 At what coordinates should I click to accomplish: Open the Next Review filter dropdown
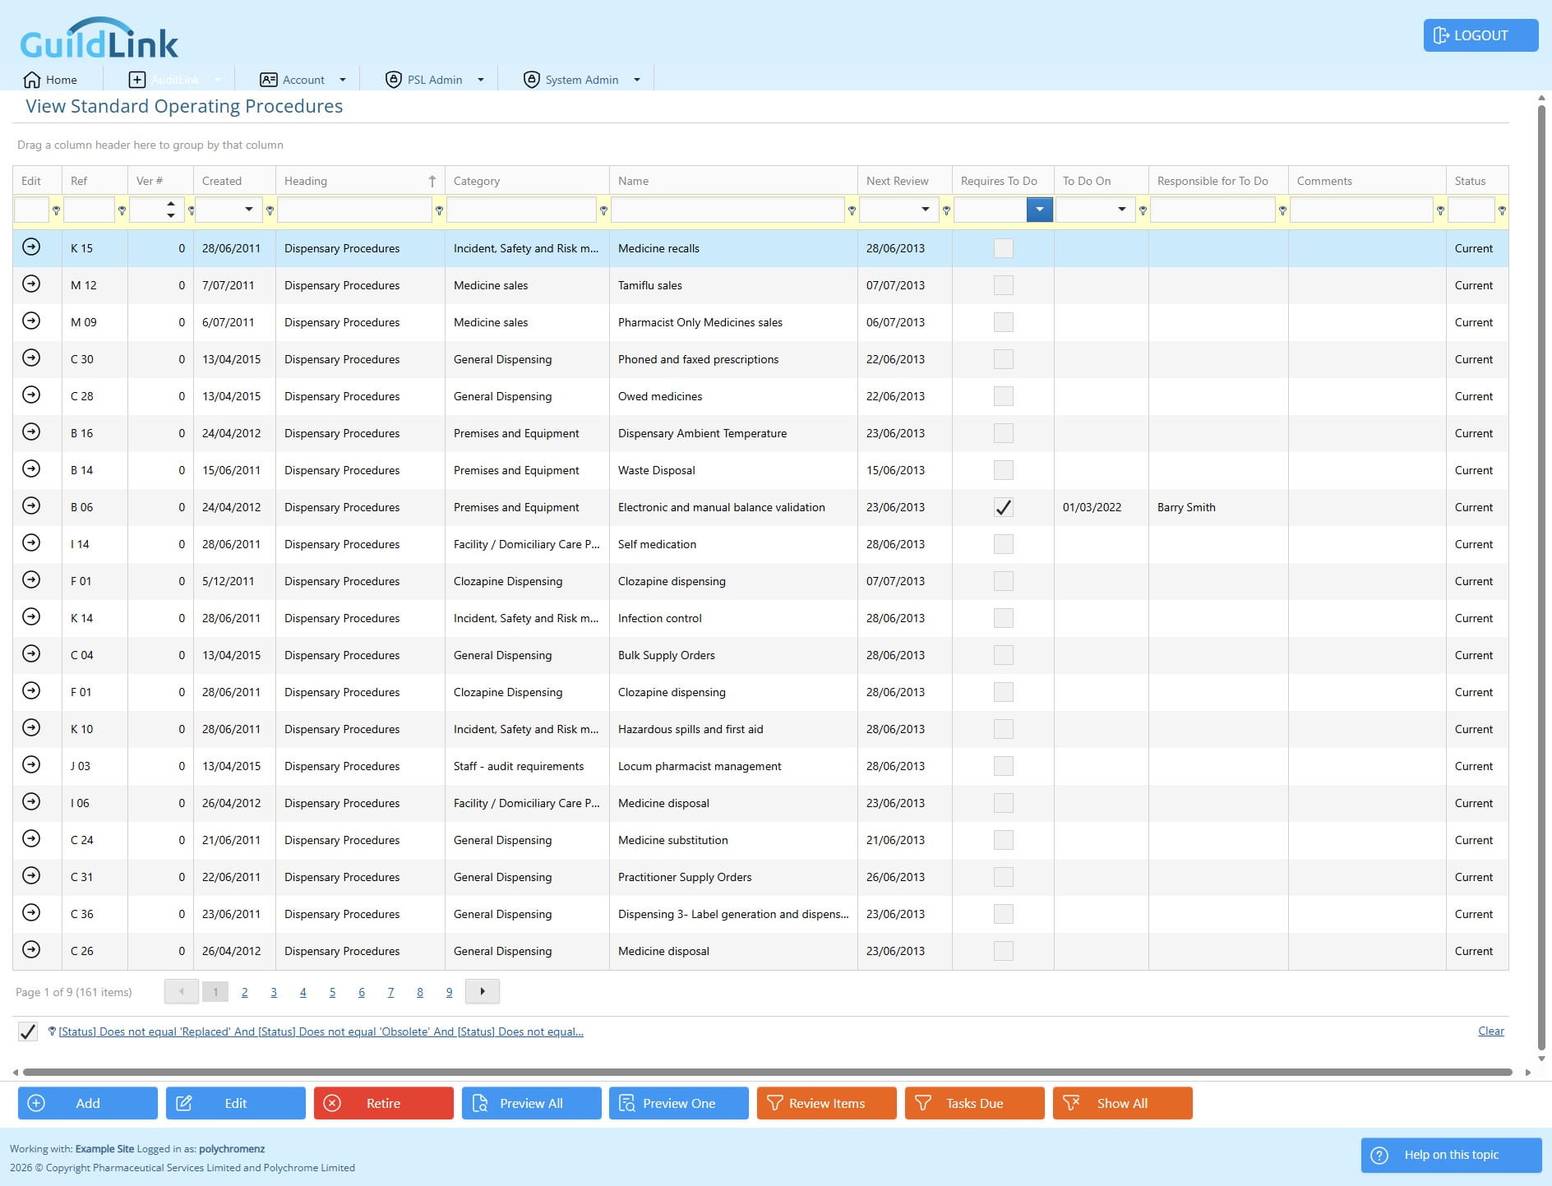tap(926, 210)
